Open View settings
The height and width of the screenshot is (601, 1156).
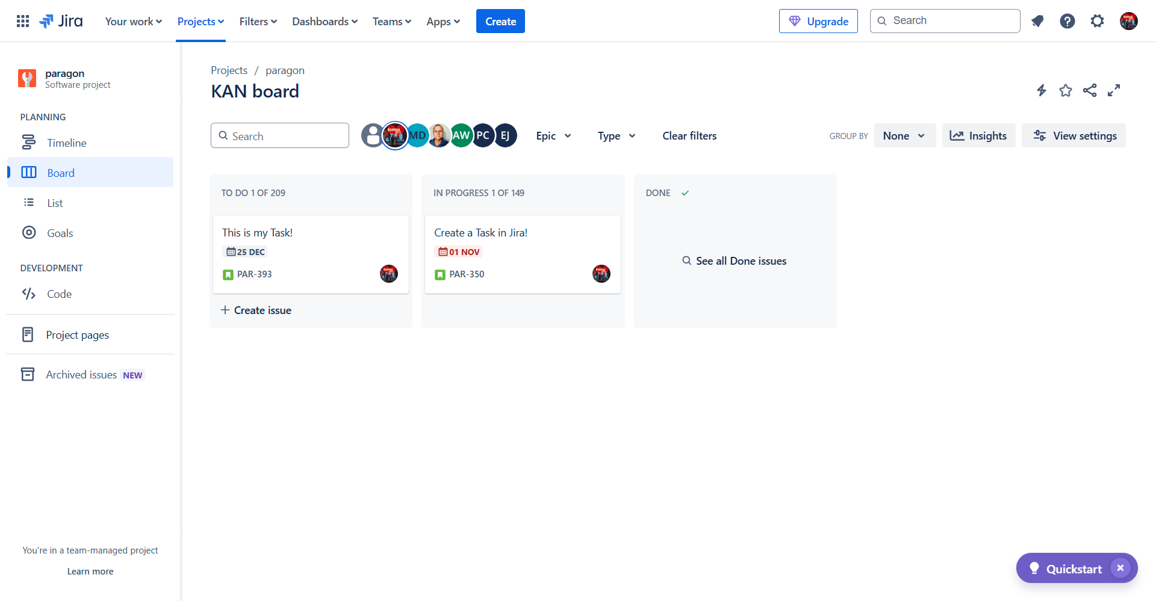coord(1074,135)
